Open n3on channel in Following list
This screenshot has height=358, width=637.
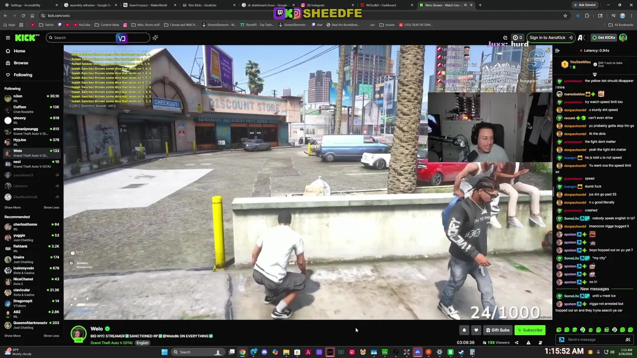coord(31,98)
